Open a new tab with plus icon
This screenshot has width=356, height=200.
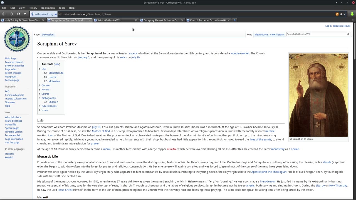pos(234,20)
